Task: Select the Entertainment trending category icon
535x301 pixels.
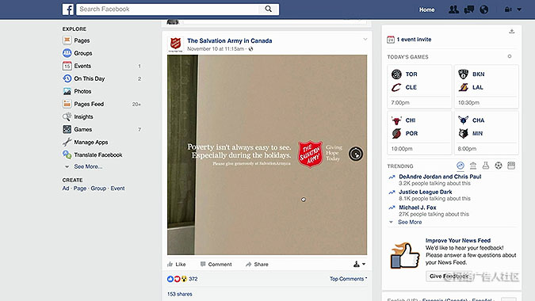Action: pyautogui.click(x=511, y=166)
